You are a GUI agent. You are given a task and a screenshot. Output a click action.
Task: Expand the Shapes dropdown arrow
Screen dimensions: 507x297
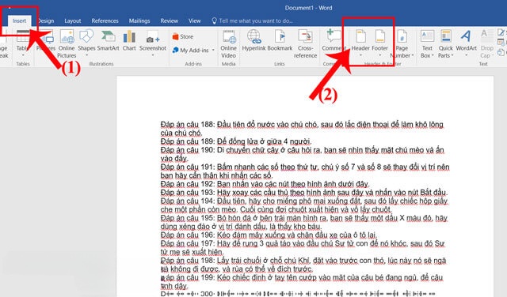[x=86, y=55]
